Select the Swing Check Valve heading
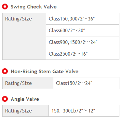Image resolution: width=122 pixels, height=119 pixels. pyautogui.click(x=34, y=7)
